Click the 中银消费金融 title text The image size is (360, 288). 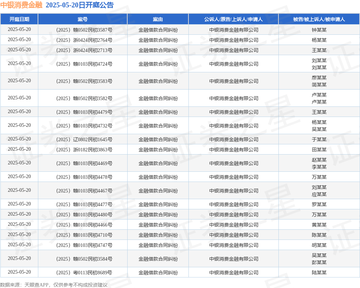(21, 5)
